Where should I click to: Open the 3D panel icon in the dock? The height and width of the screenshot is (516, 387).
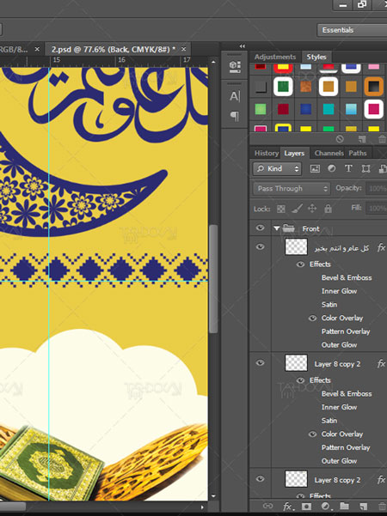tap(235, 66)
